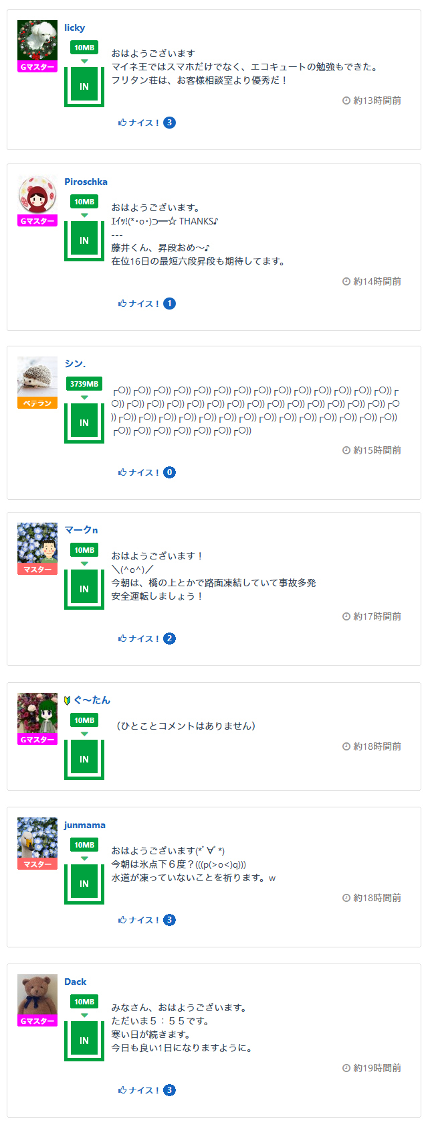Click the Dack username link
This screenshot has width=428, height=1127.
(76, 982)
